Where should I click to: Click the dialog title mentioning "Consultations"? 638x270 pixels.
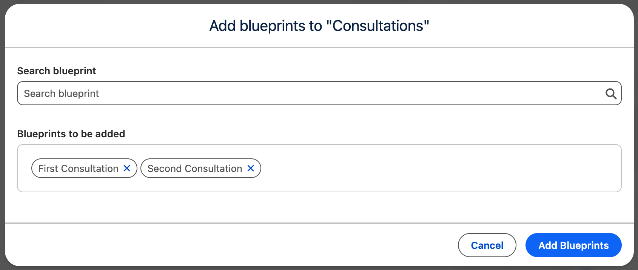pos(319,26)
